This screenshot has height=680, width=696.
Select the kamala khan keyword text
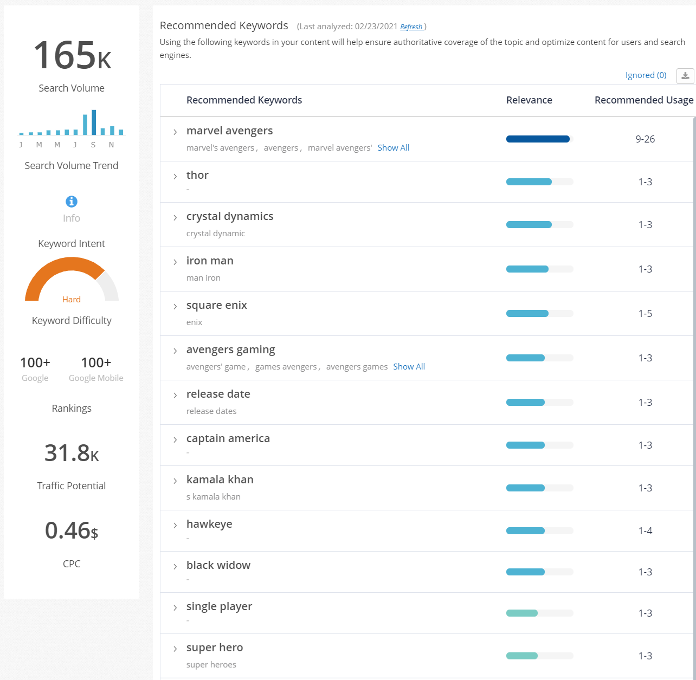[x=220, y=480]
